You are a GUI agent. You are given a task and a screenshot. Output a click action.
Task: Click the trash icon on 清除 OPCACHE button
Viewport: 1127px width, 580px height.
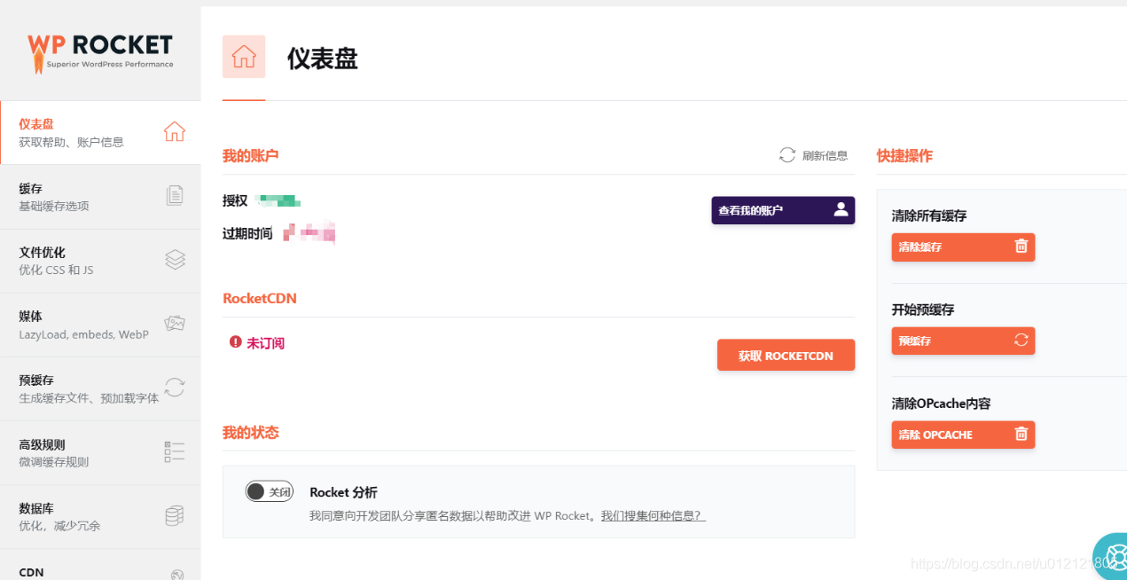pyautogui.click(x=1021, y=435)
